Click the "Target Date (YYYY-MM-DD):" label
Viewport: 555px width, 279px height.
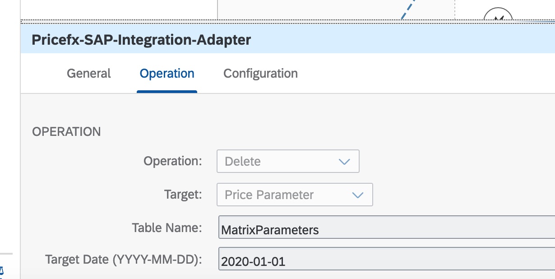coord(123,260)
